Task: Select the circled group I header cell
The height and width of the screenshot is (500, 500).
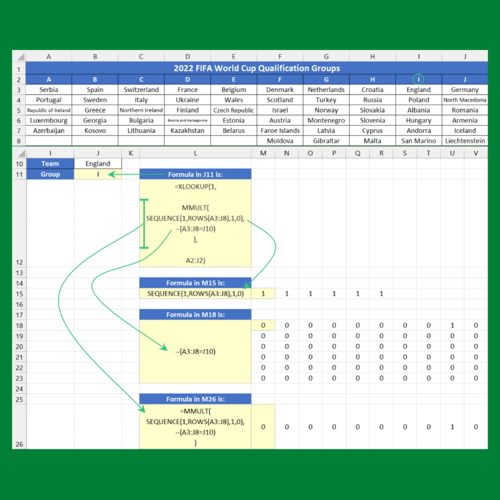Action: coord(418,79)
